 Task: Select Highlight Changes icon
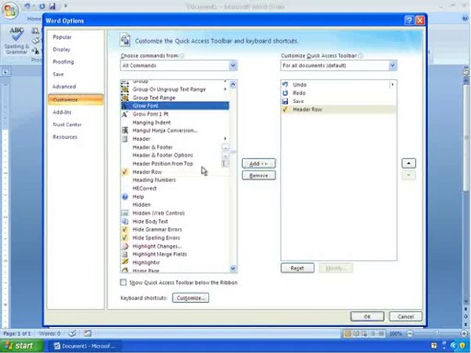click(x=125, y=246)
